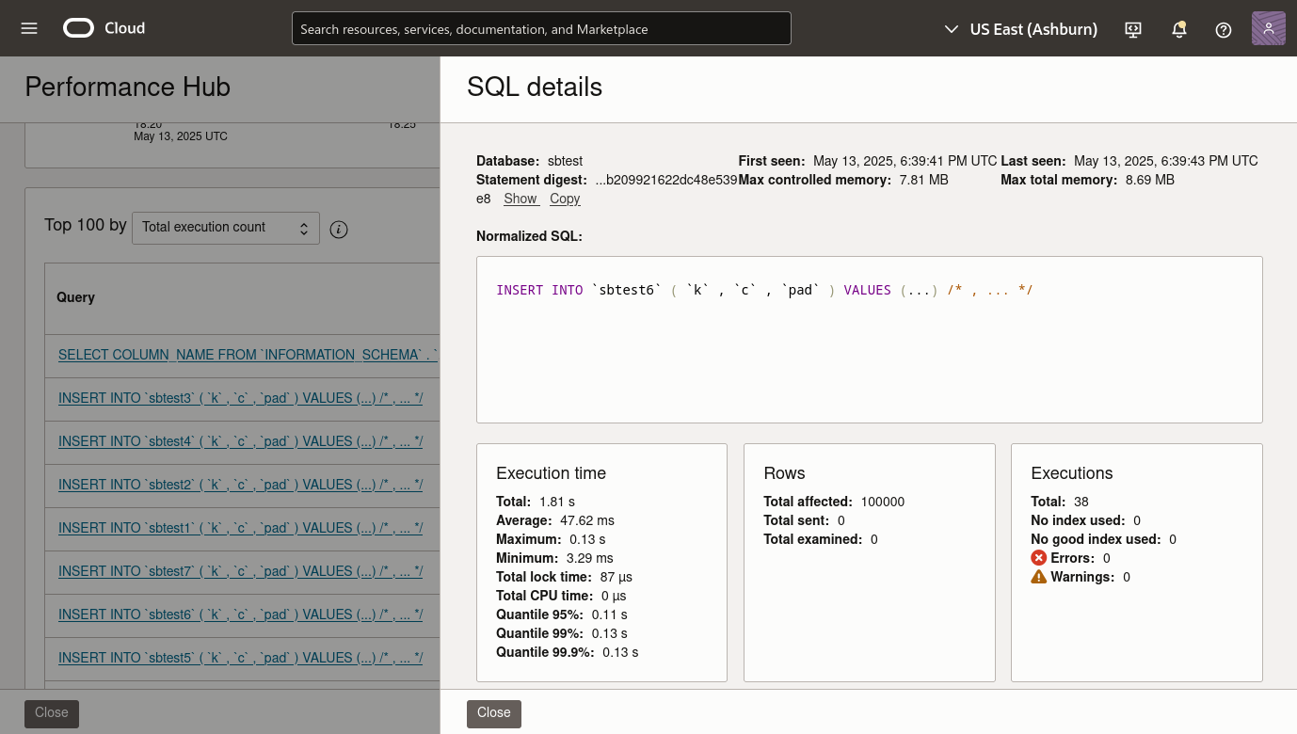Viewport: 1297px width, 734px height.
Task: Close the Performance Hub dialog
Action: click(x=51, y=713)
